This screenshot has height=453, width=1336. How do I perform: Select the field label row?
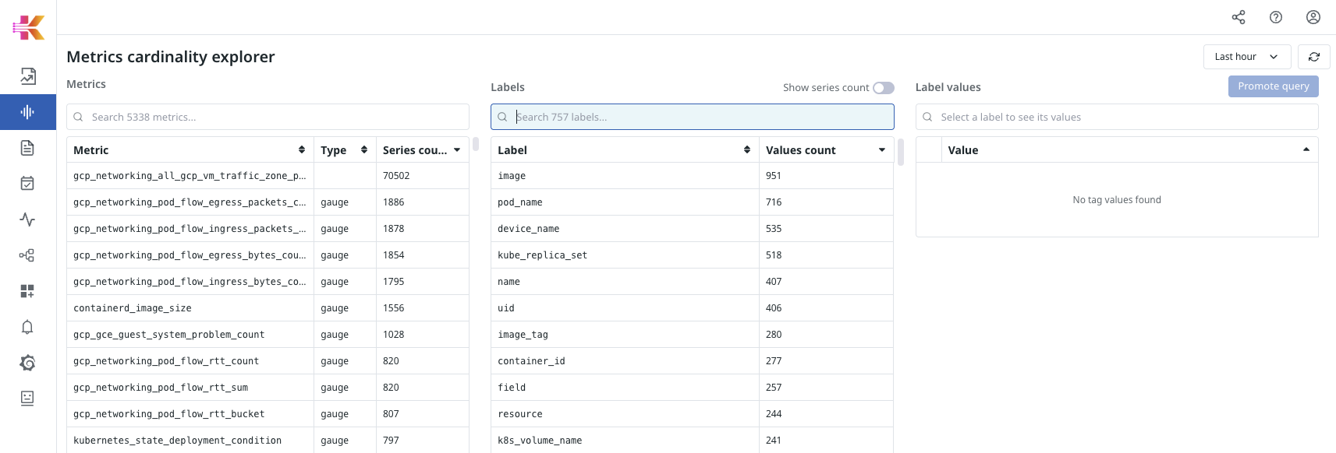(x=693, y=388)
